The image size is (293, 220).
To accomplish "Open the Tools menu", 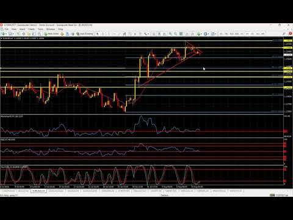I will [40, 29].
